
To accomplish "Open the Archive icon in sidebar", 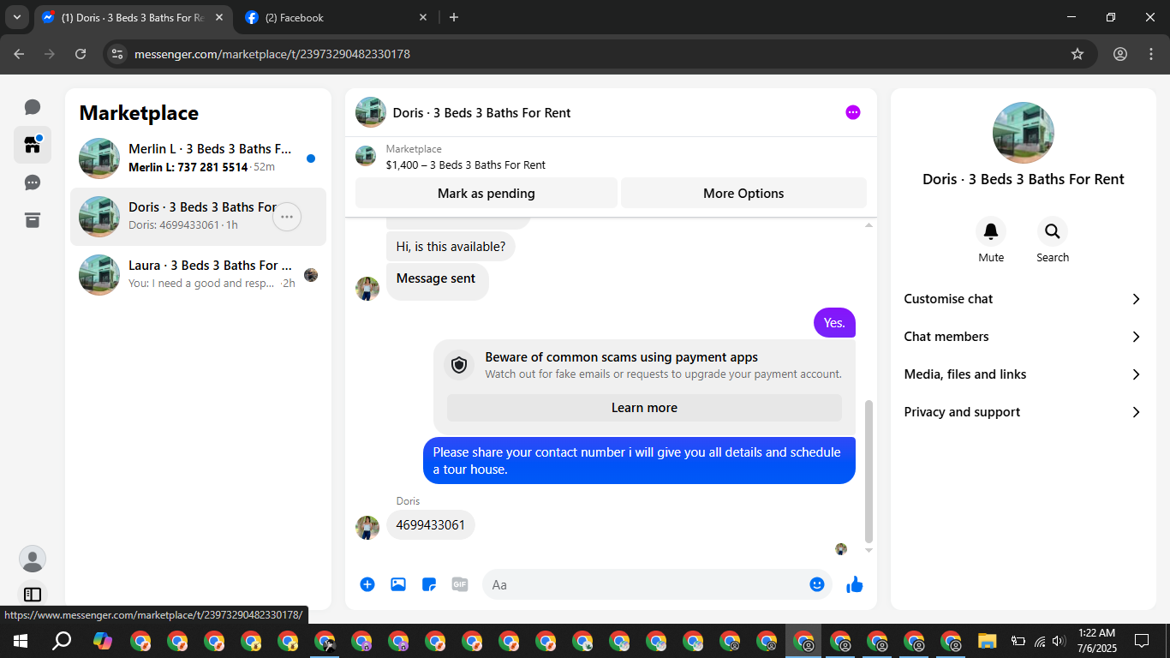I will [x=33, y=220].
